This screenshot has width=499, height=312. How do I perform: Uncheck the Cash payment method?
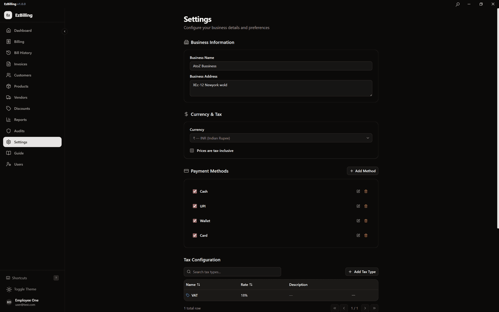click(x=195, y=191)
